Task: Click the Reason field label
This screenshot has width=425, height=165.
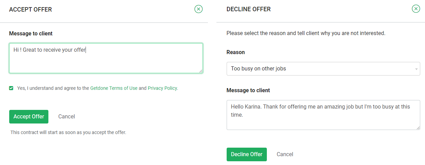Action: [236, 52]
